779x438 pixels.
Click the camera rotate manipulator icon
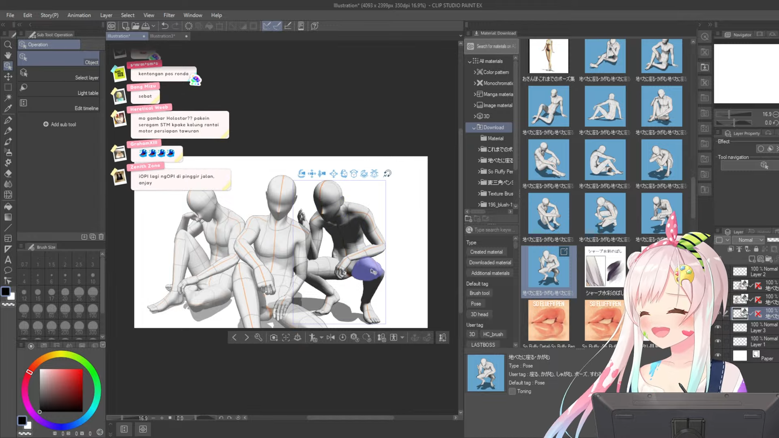point(301,174)
